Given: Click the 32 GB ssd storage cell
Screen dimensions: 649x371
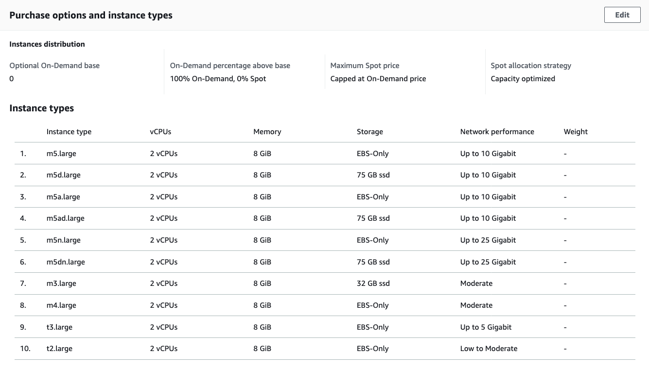Looking at the screenshot, I should click(x=373, y=283).
